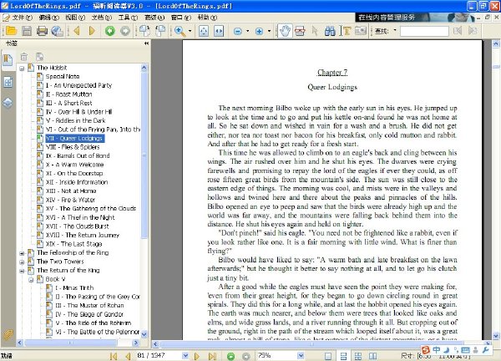Jump to first page in status bar
Image resolution: width=501 pixels, height=361 pixels.
113,356
